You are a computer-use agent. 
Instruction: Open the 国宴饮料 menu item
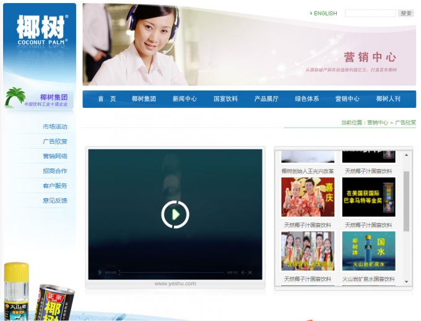(225, 99)
